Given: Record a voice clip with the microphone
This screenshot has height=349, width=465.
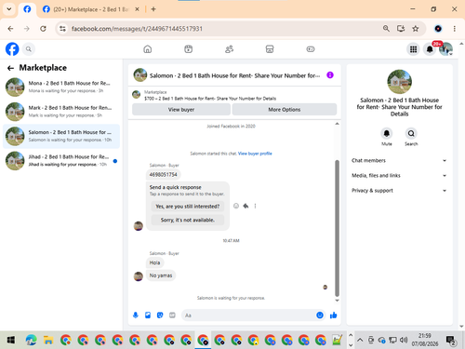Looking at the screenshot, I should pos(136,315).
